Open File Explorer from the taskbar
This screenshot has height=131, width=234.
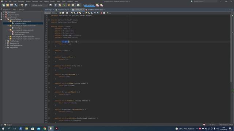[x=27, y=128]
